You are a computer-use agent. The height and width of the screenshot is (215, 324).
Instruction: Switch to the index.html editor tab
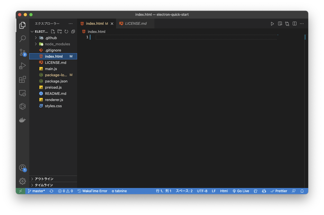click(x=97, y=24)
